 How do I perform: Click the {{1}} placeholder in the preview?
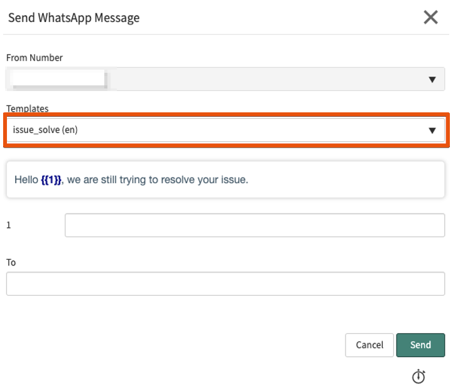coord(51,180)
